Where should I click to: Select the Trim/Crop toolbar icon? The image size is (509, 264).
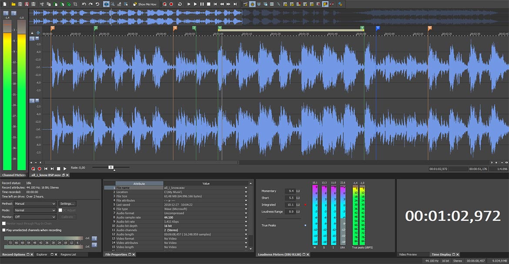(x=76, y=4)
